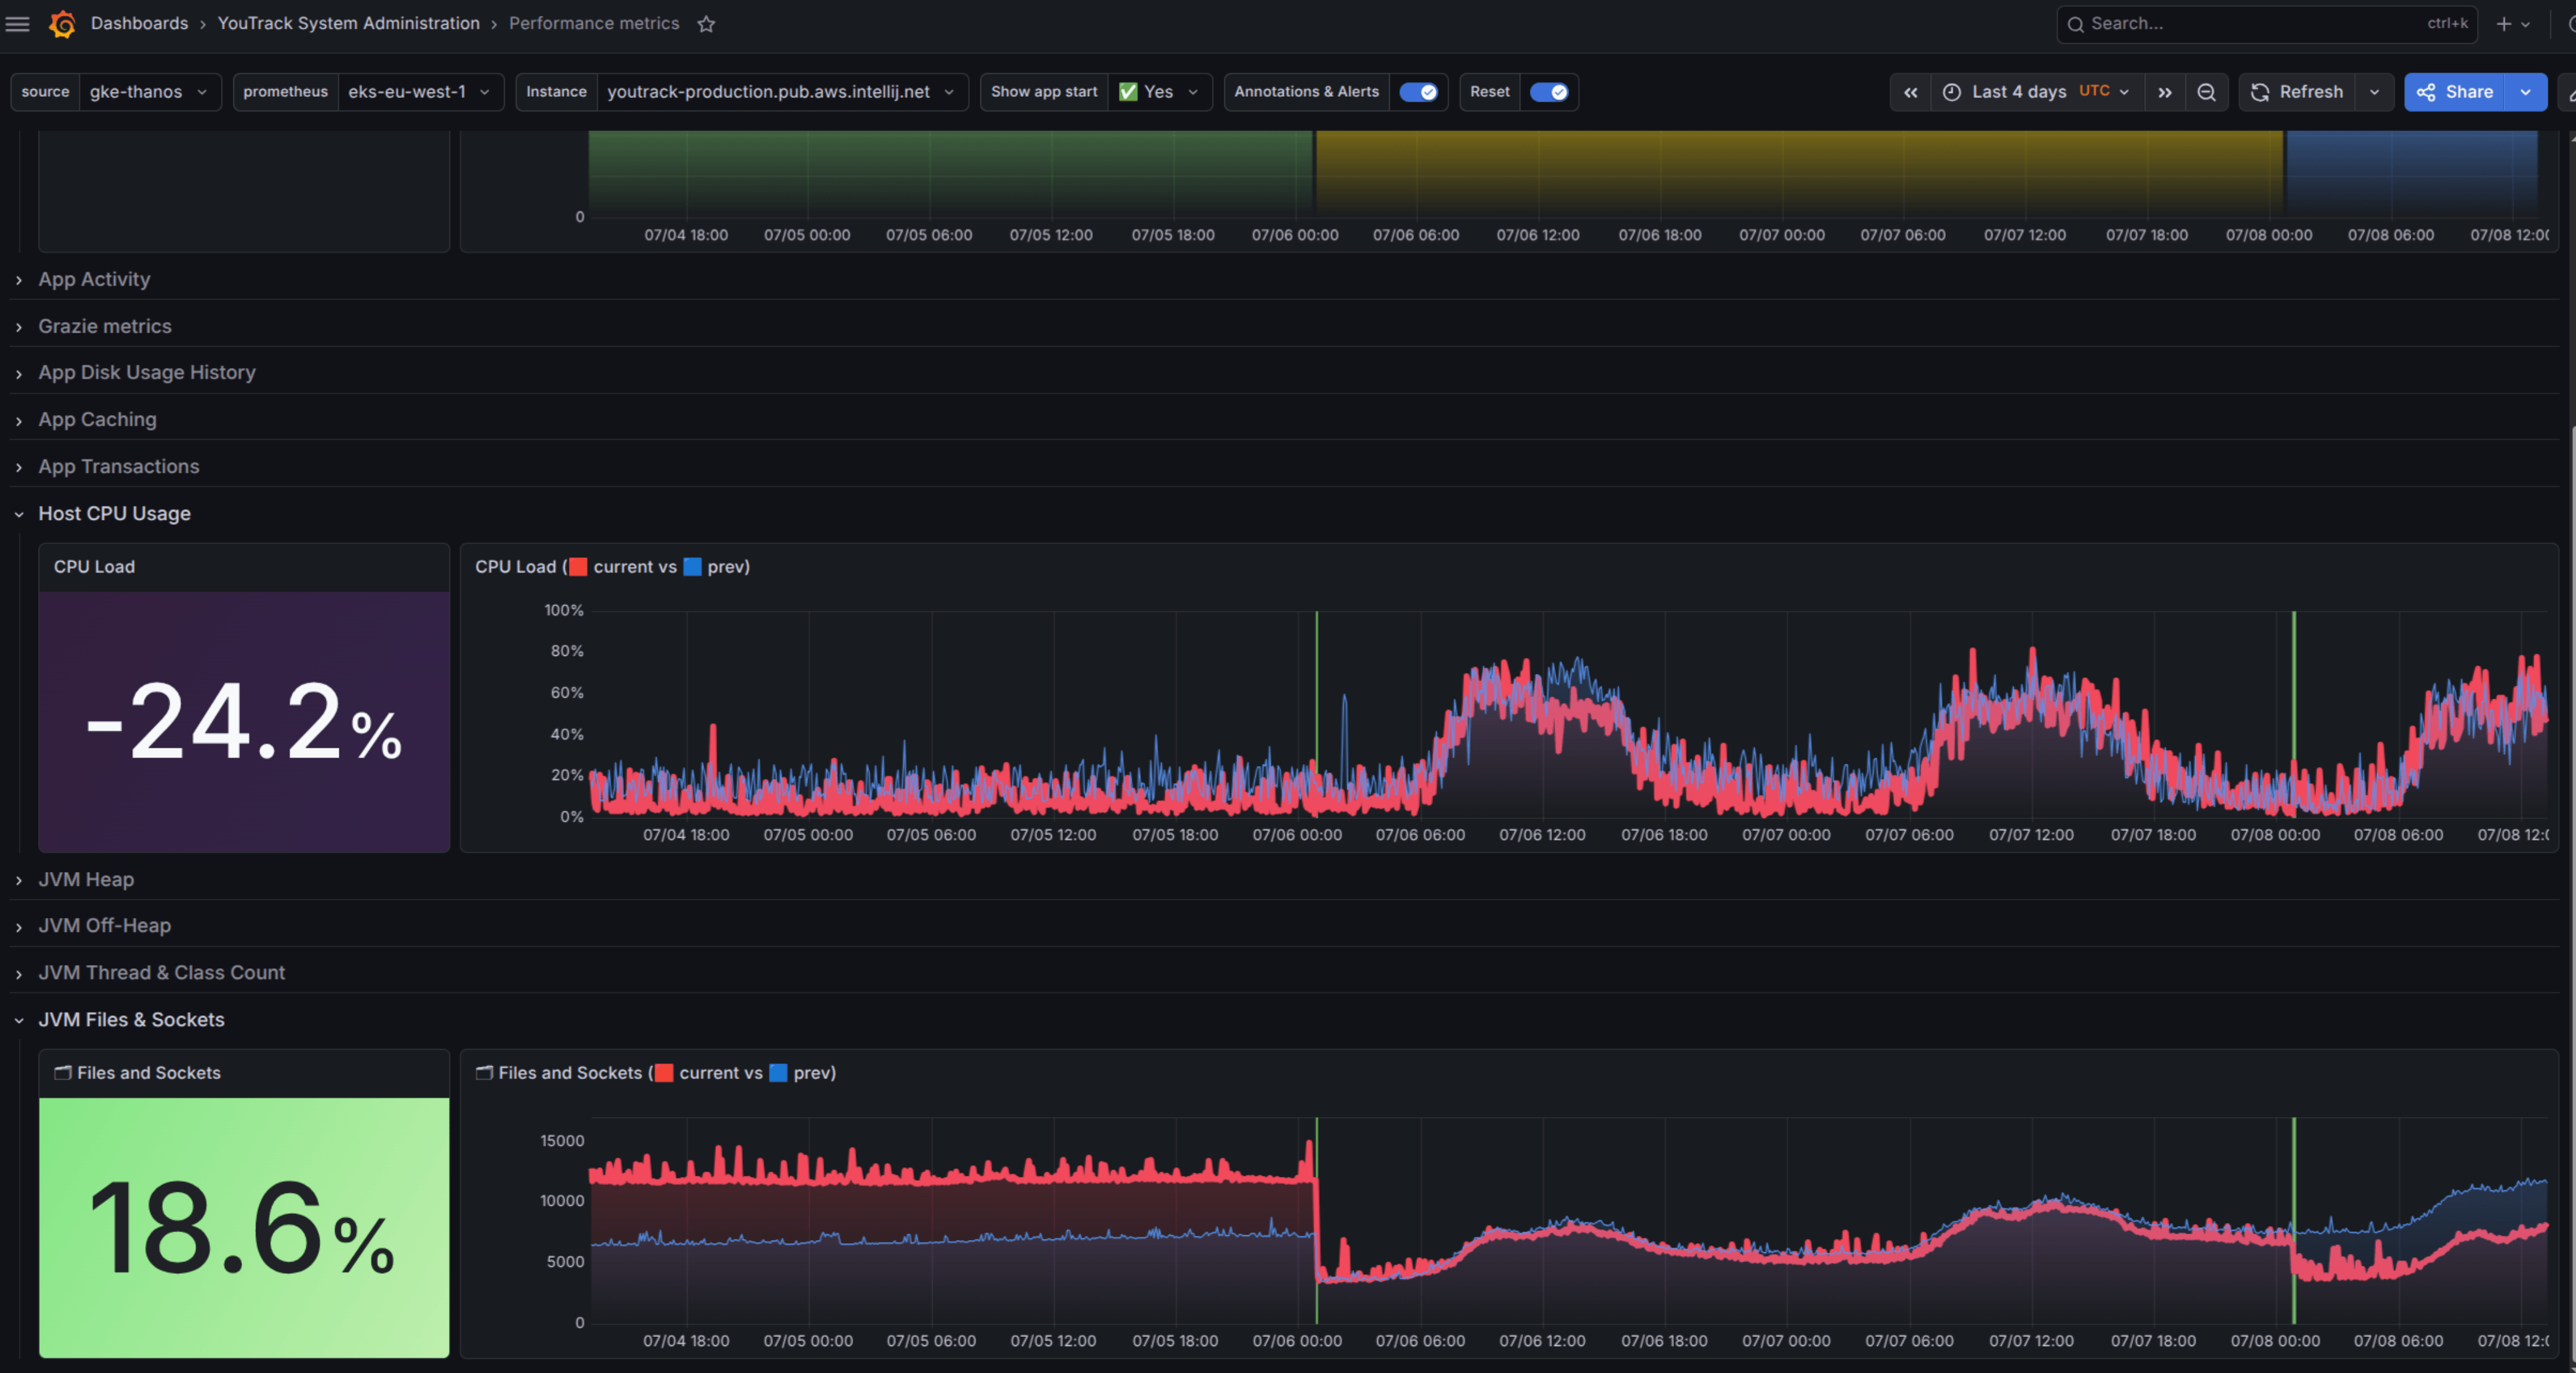Click the Grafana logo icon

pyautogui.click(x=62, y=23)
